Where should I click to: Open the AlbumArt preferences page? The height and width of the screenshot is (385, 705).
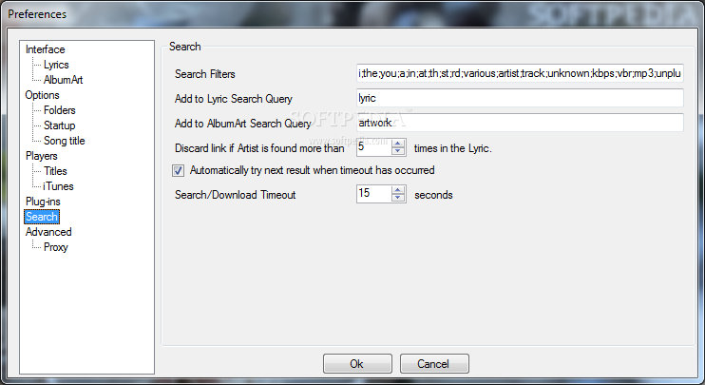coord(63,80)
